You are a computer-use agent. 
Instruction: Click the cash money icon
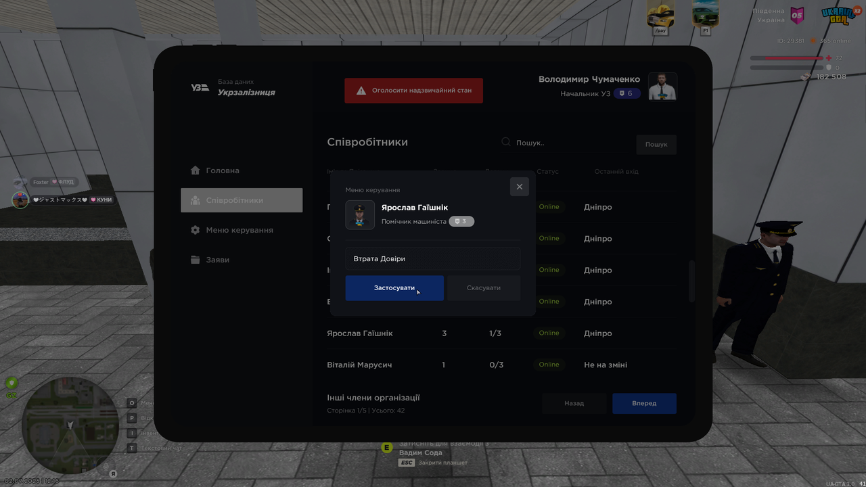(x=806, y=77)
